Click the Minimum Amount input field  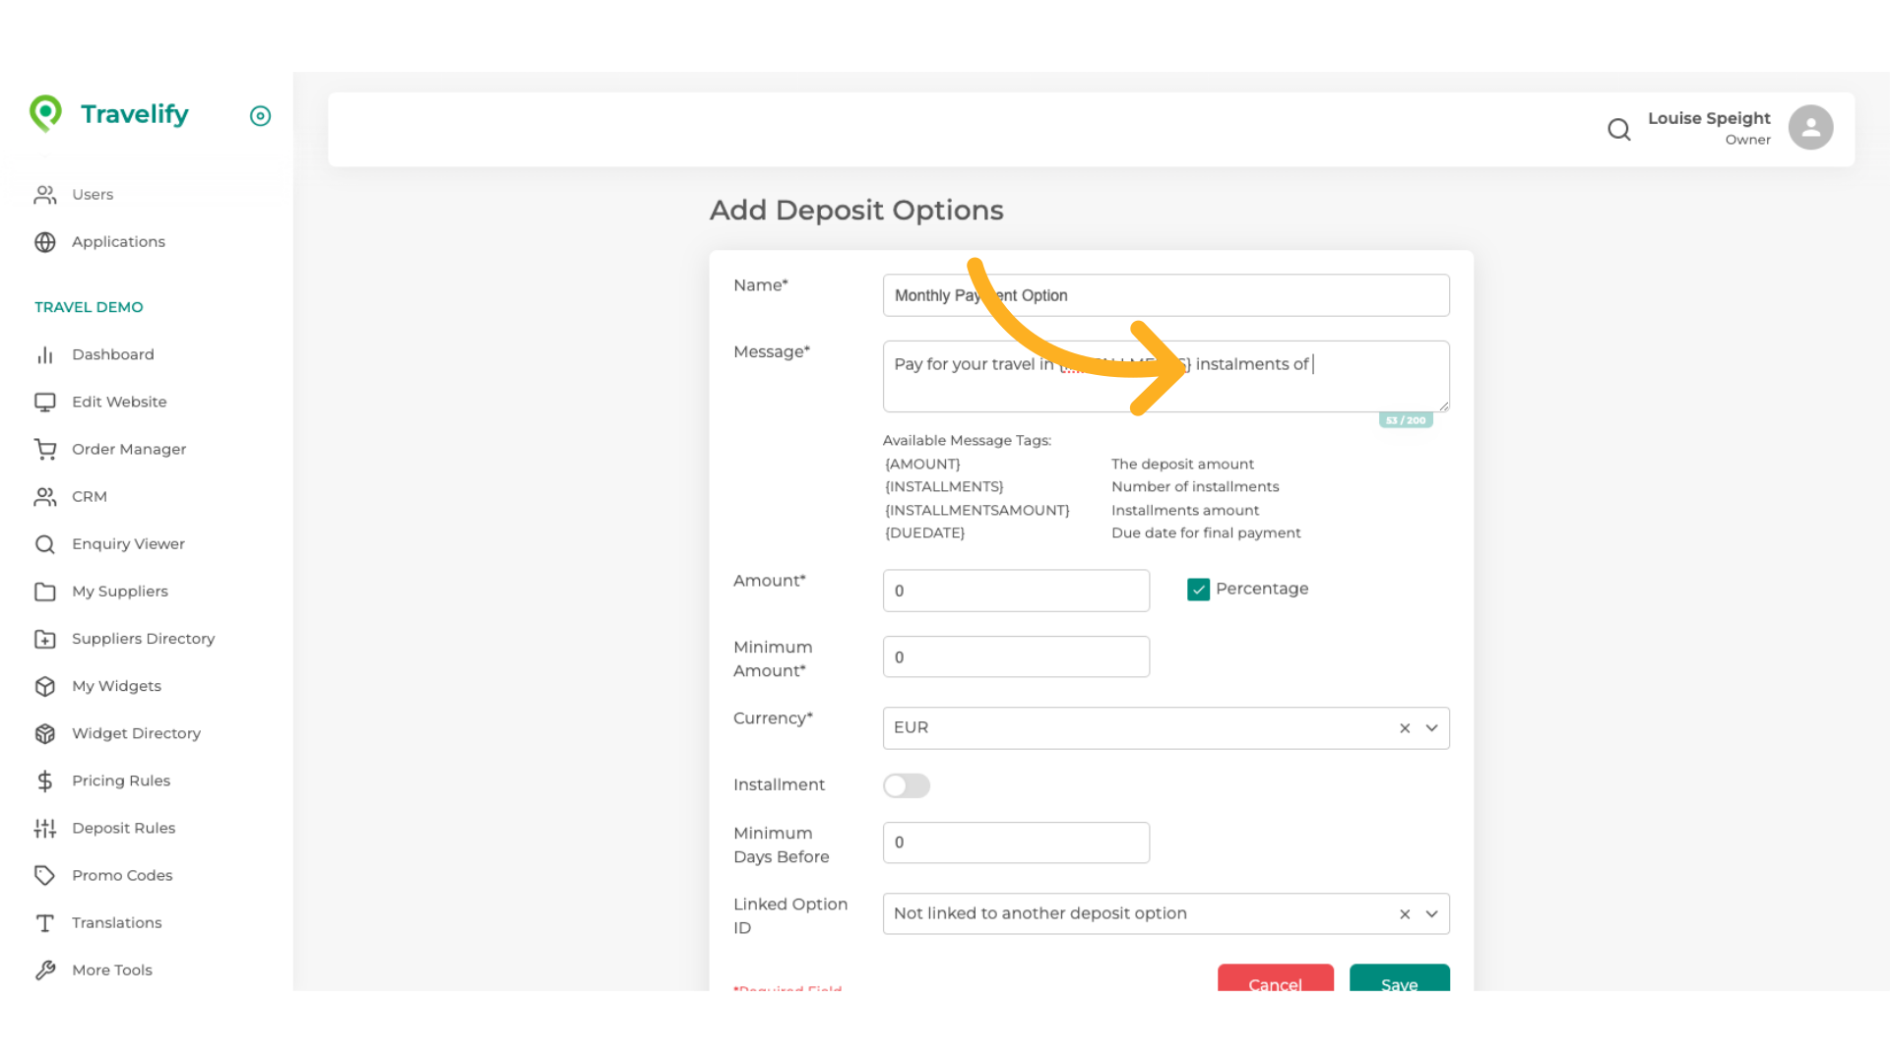[1016, 657]
